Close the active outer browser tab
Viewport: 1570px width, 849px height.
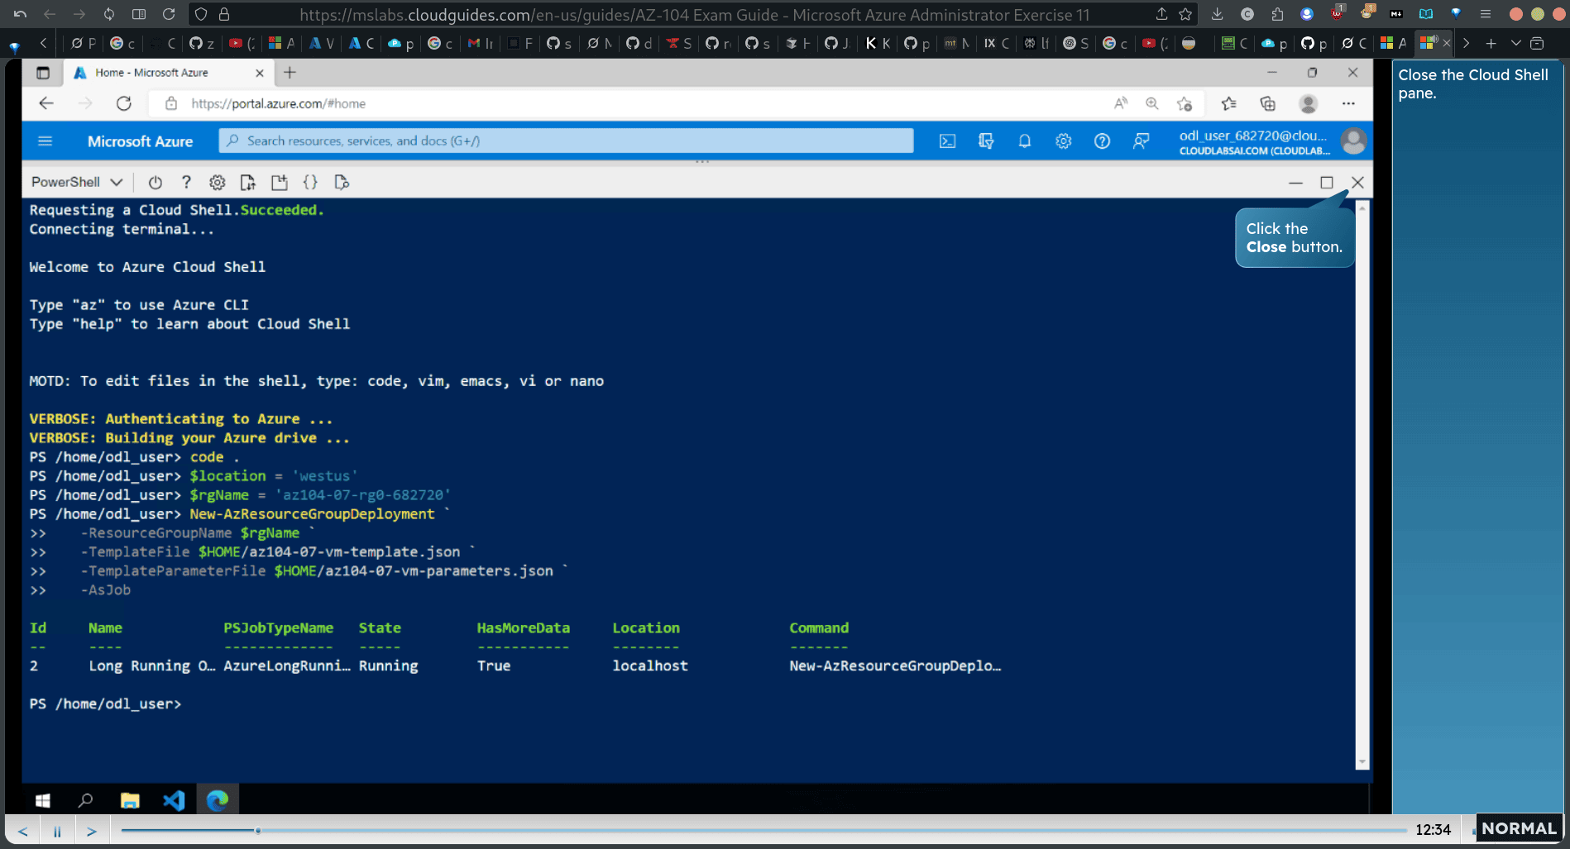click(x=1447, y=43)
